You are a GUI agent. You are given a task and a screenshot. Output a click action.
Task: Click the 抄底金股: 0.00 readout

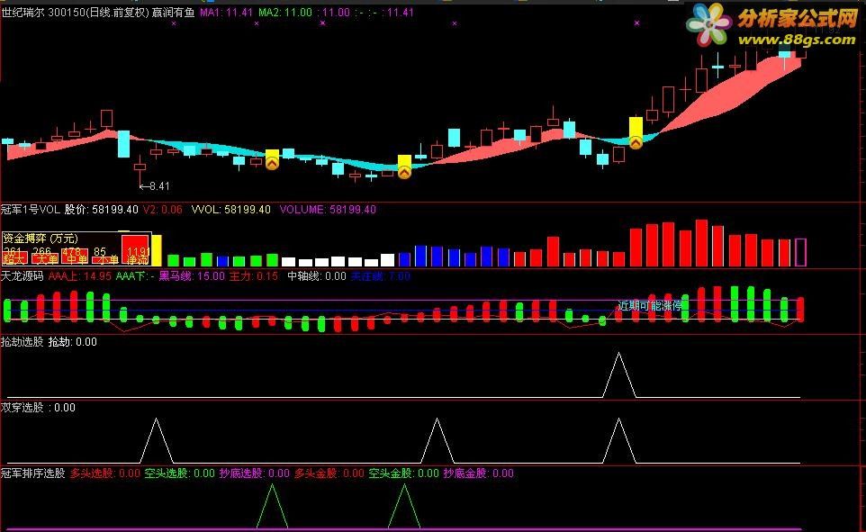[478, 473]
